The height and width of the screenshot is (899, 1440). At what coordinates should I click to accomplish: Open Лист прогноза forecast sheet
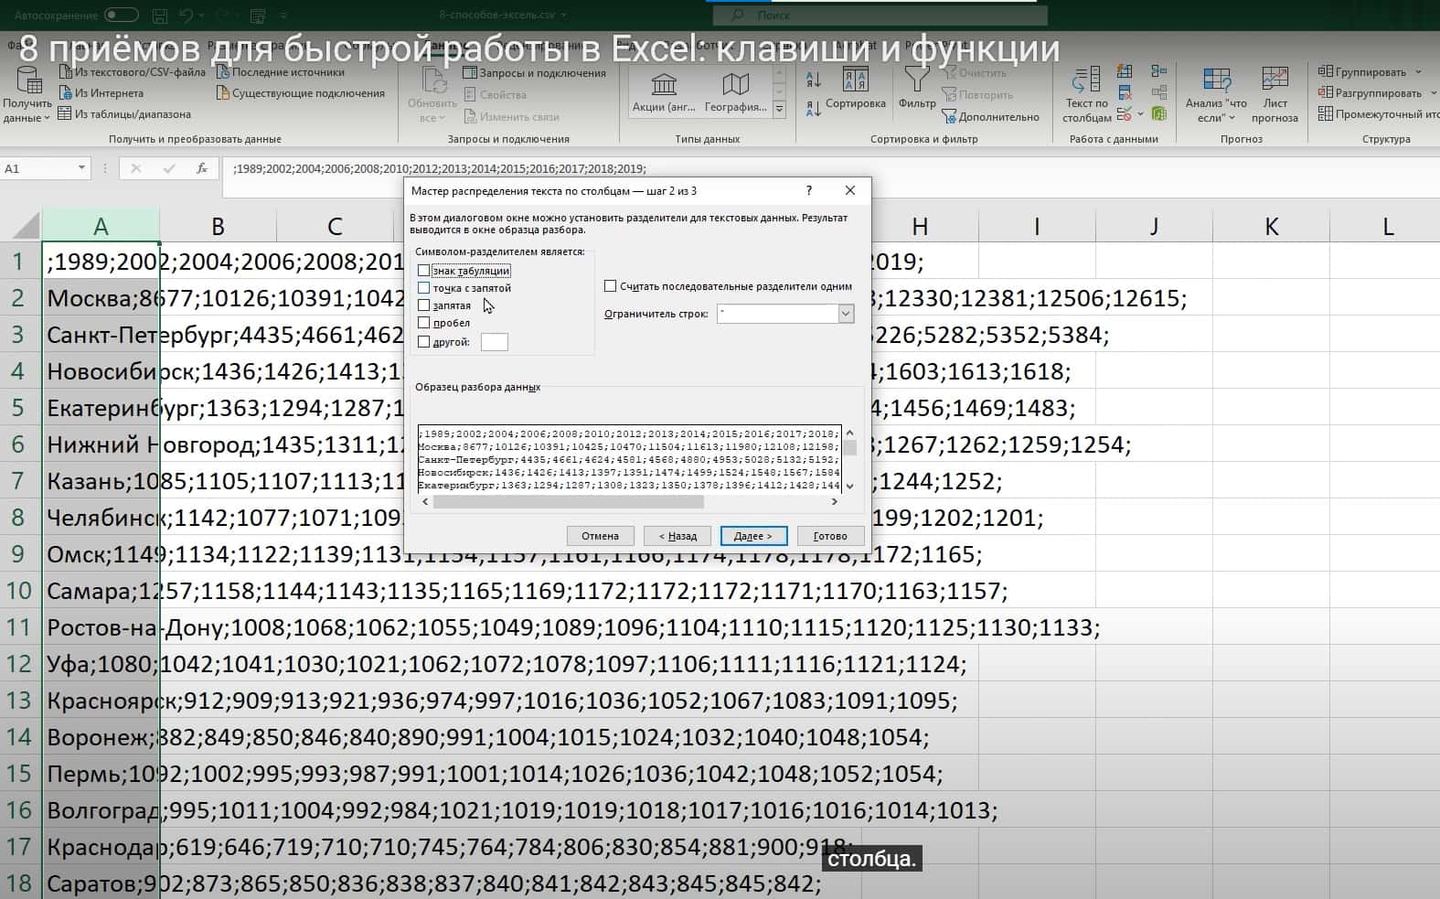[x=1275, y=95]
